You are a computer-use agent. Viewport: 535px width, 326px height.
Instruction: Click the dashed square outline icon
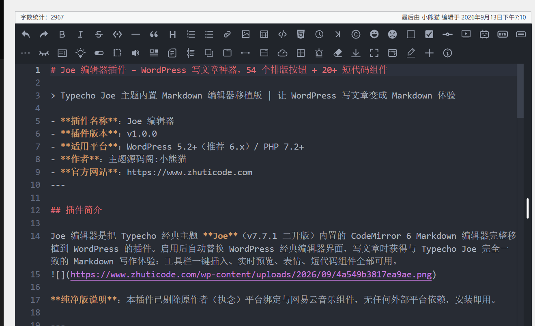[117, 53]
